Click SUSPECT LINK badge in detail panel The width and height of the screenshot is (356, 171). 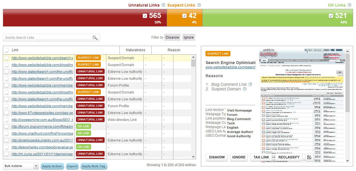click(218, 54)
